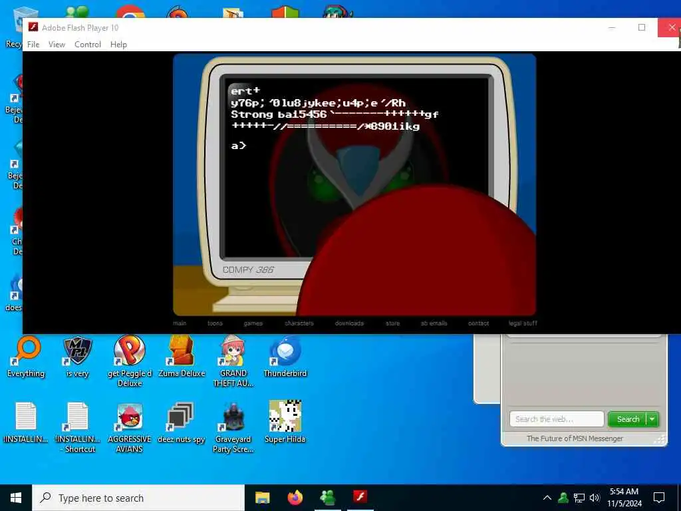Screen dimensions: 681x511
Task: Select the GRAND THEFT AU... desktop icon
Action: click(x=233, y=361)
